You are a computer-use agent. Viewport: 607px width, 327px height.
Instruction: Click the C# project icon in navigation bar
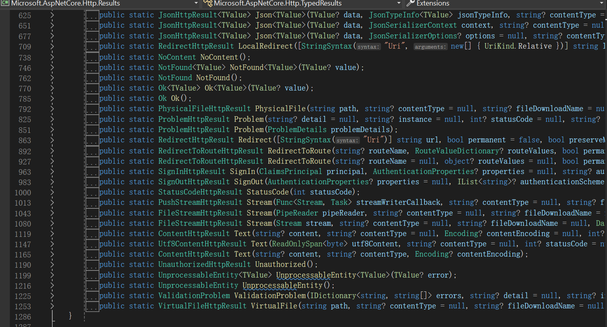(x=5, y=3)
